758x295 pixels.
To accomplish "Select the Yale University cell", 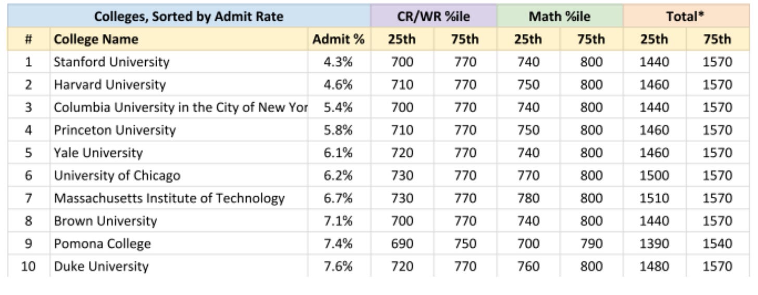I will [98, 153].
